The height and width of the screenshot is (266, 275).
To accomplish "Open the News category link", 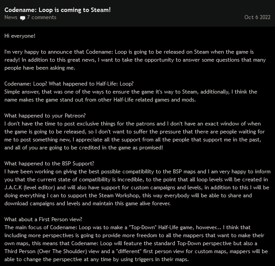I will (11, 17).
